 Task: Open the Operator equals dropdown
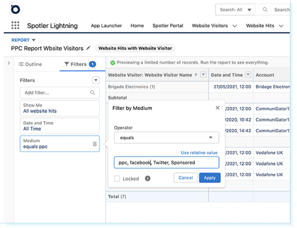point(166,138)
